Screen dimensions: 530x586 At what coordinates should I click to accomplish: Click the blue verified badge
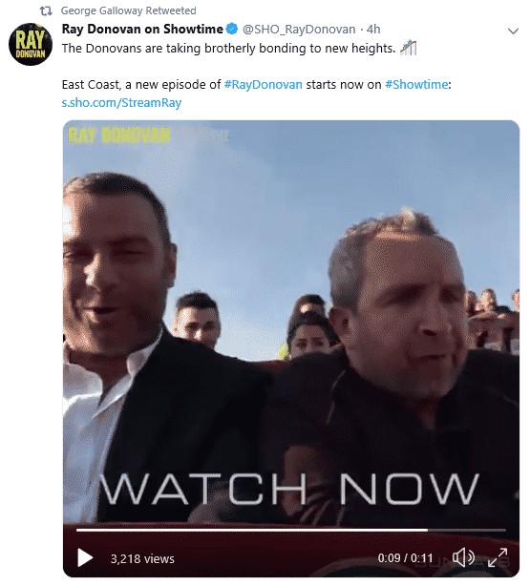pyautogui.click(x=232, y=29)
